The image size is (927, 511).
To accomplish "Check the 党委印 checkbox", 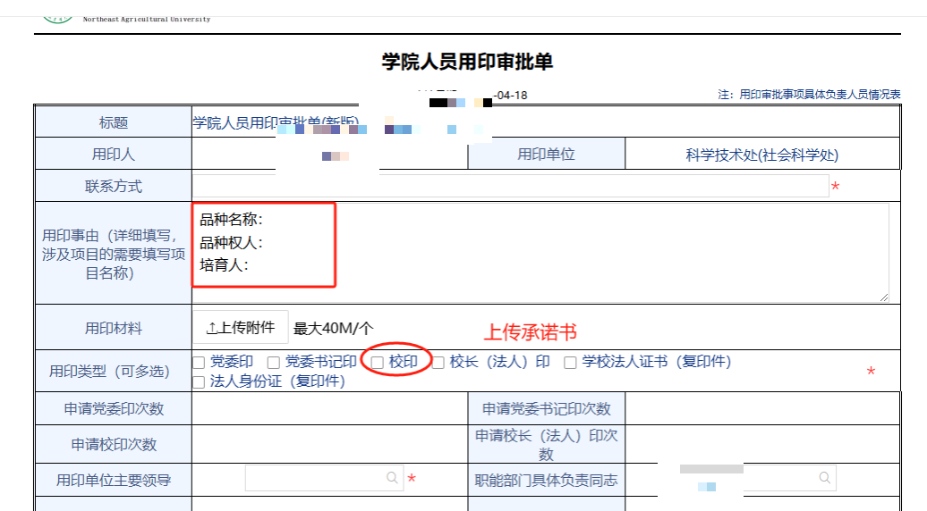I will pos(199,363).
